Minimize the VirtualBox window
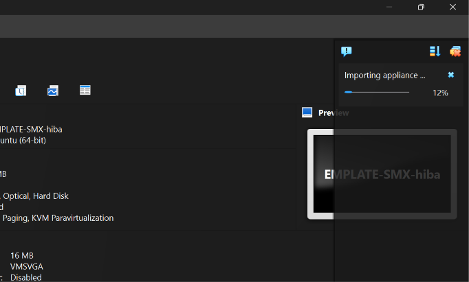 click(x=389, y=7)
